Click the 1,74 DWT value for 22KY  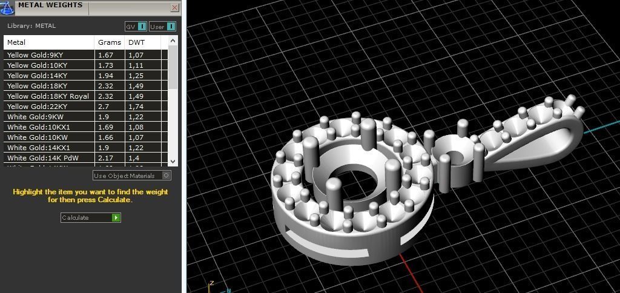pos(136,107)
